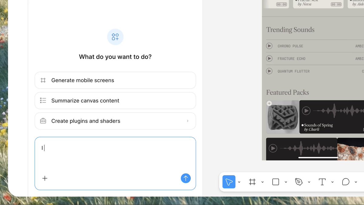This screenshot has height=205, width=364.
Task: Select the Frame tool
Action: [252, 182]
